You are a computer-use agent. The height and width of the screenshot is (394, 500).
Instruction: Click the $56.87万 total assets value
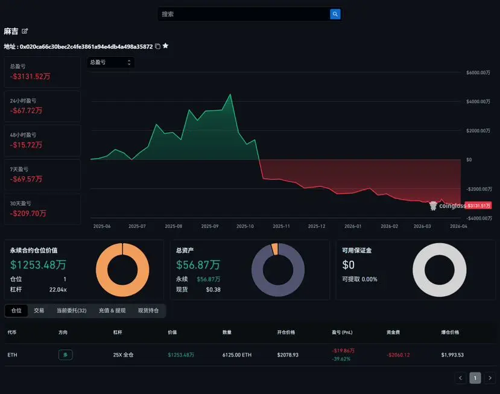coord(198,265)
